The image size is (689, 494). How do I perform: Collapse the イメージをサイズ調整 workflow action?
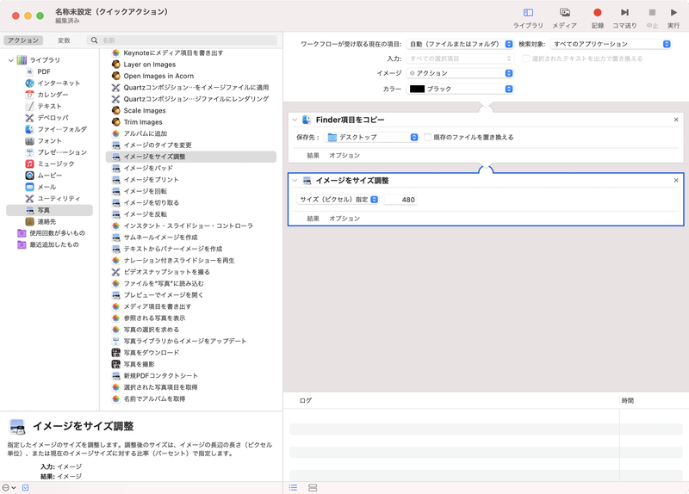tap(295, 181)
